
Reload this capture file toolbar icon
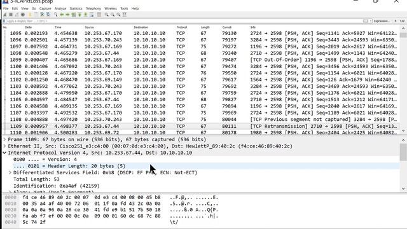click(x=48, y=15)
